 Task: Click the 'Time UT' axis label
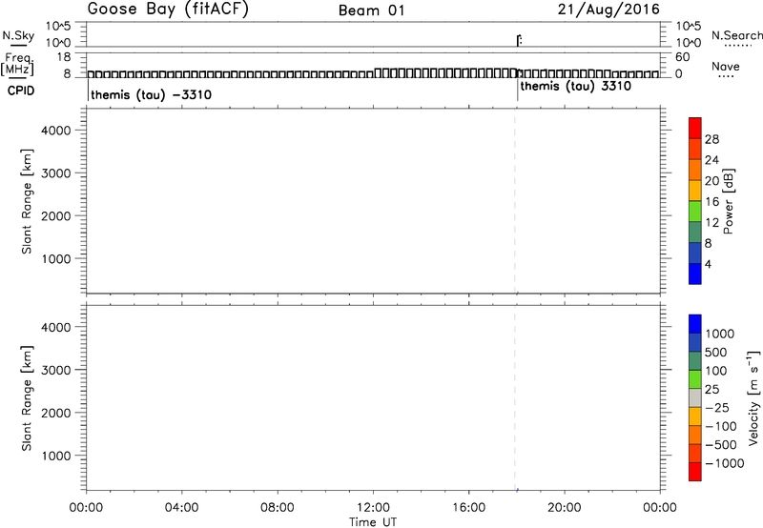pyautogui.click(x=373, y=522)
